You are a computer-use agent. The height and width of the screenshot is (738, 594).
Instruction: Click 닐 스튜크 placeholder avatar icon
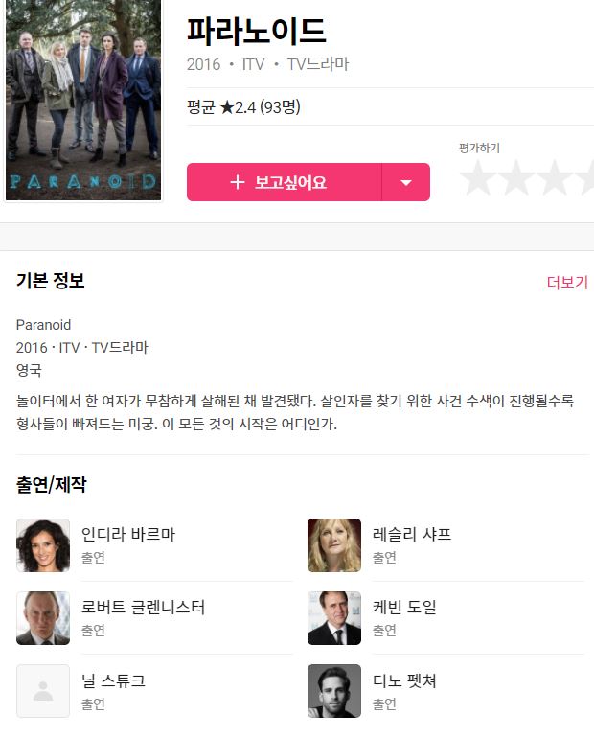click(x=43, y=691)
